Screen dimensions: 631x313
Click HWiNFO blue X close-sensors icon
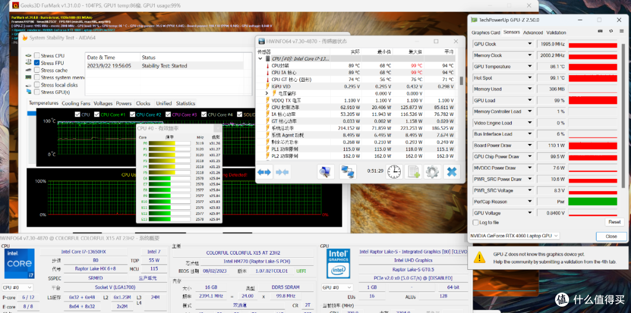point(452,172)
